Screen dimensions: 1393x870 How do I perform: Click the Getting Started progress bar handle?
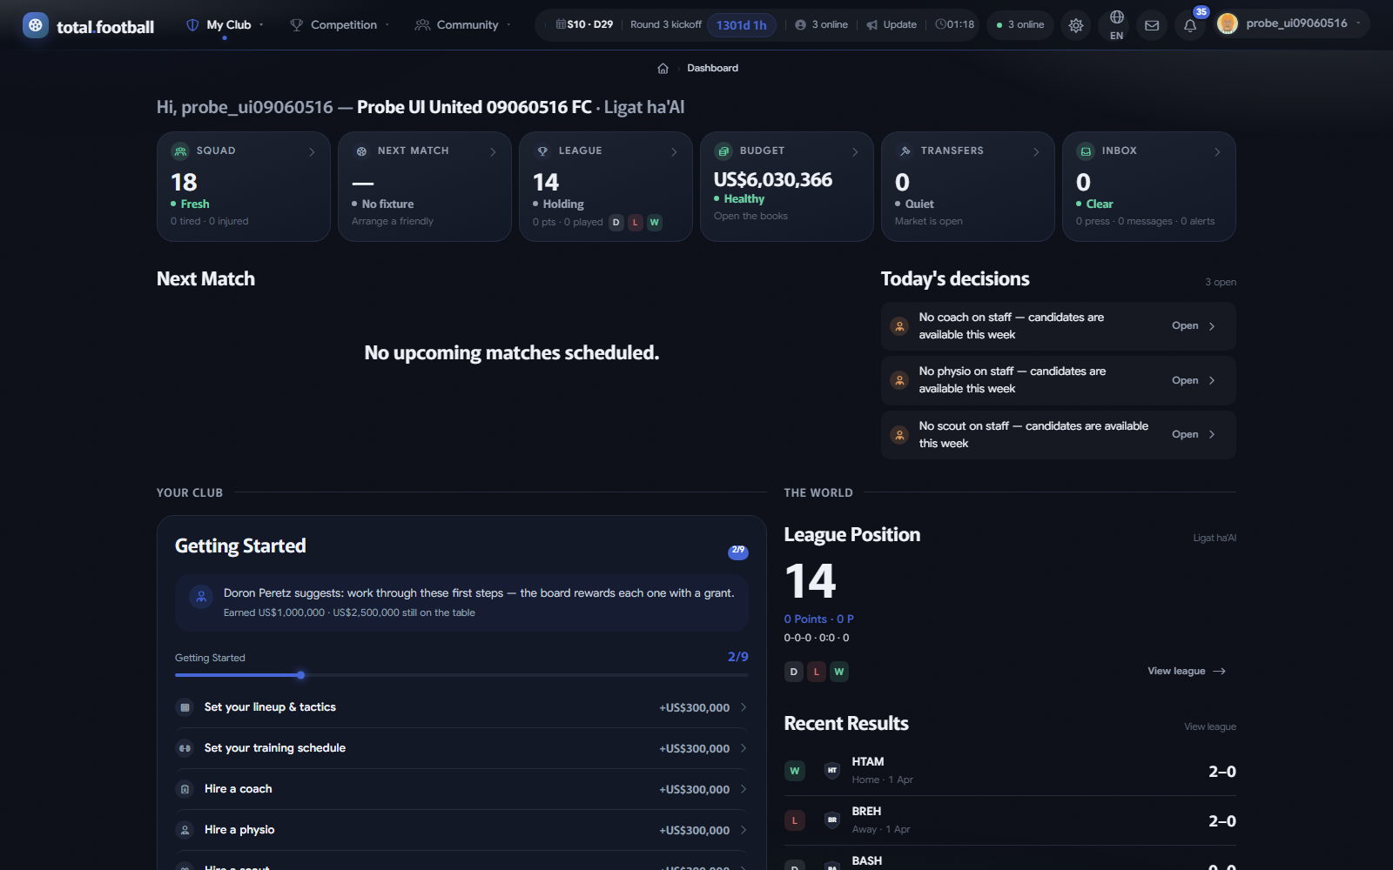(300, 675)
